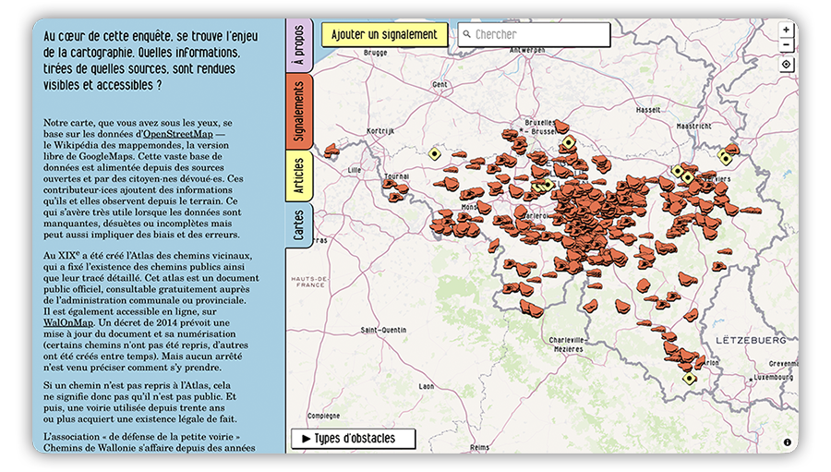Select the Cartes tab

(299, 224)
